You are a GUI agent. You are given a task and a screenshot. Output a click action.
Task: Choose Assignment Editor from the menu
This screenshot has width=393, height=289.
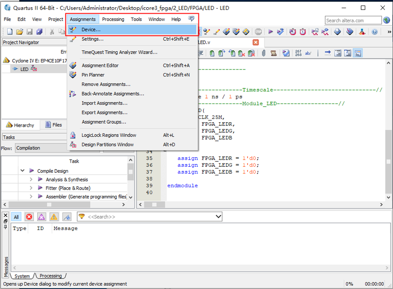click(100, 65)
